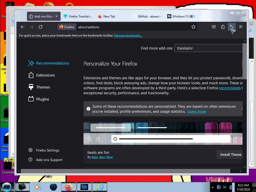256x192 pixels.
Task: Open the Learn more link
Action: (x=197, y=111)
